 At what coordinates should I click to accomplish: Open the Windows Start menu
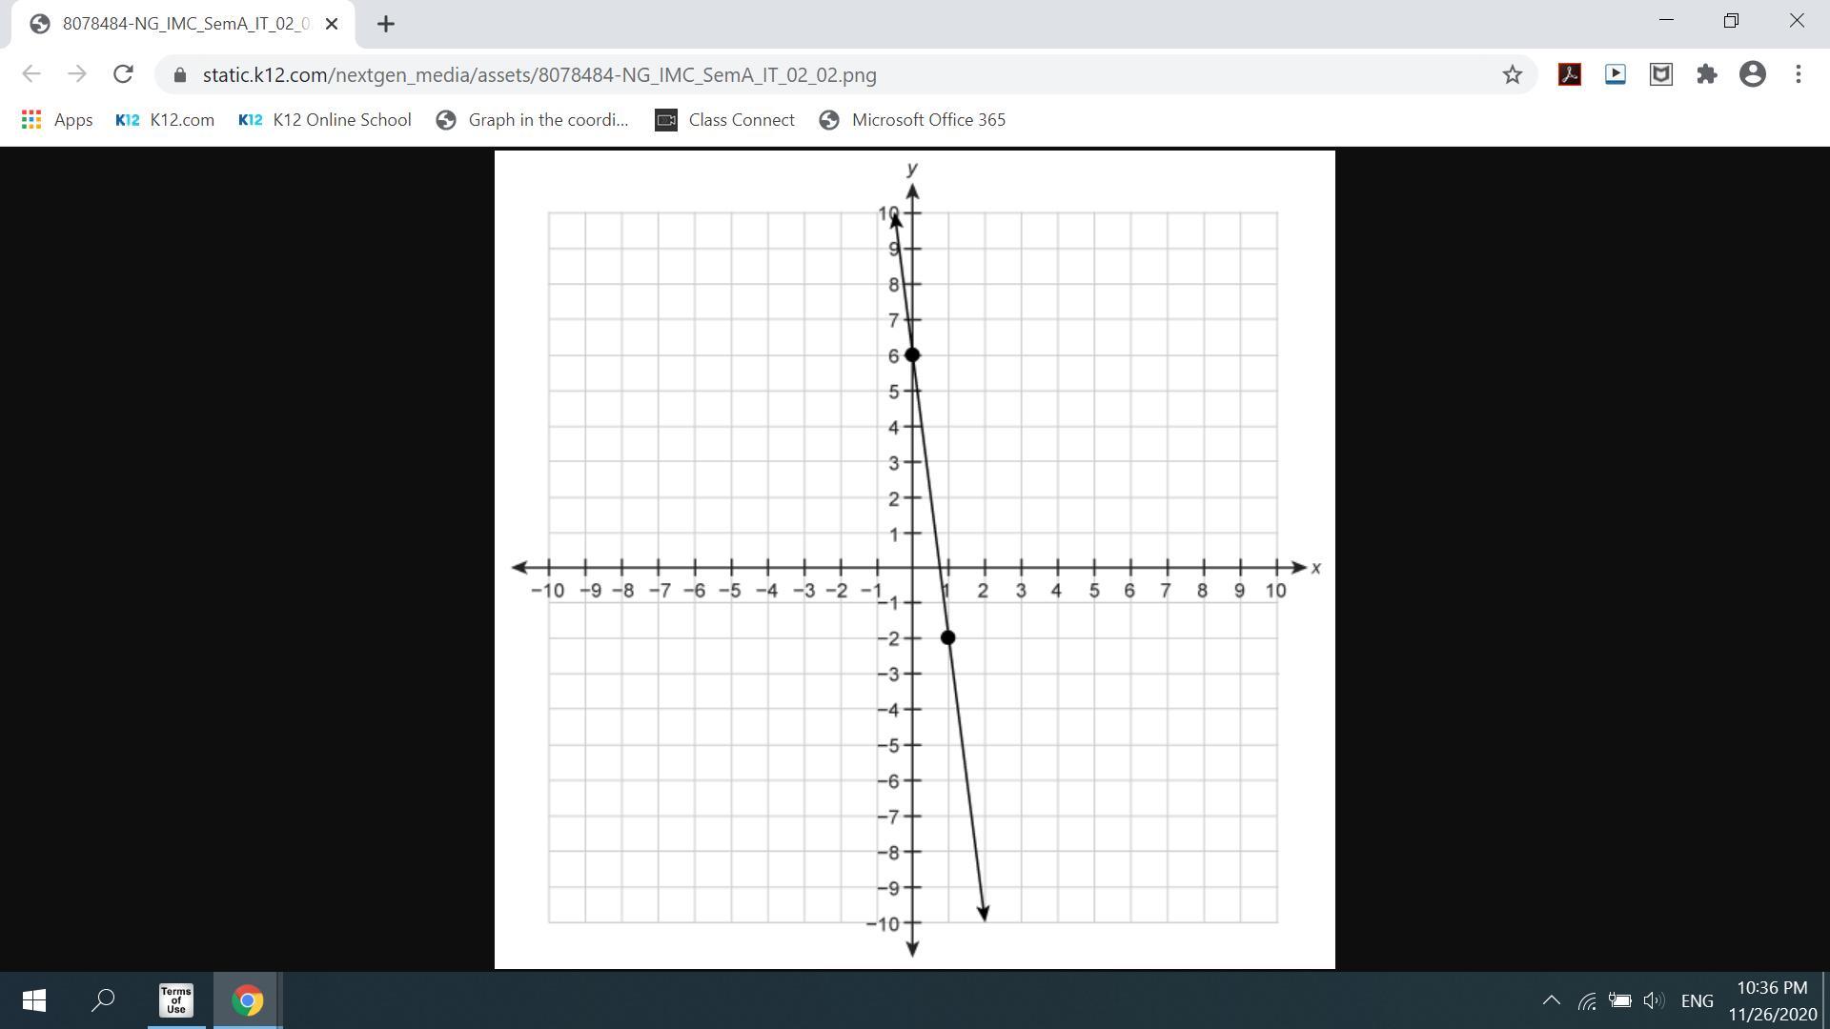click(33, 1000)
